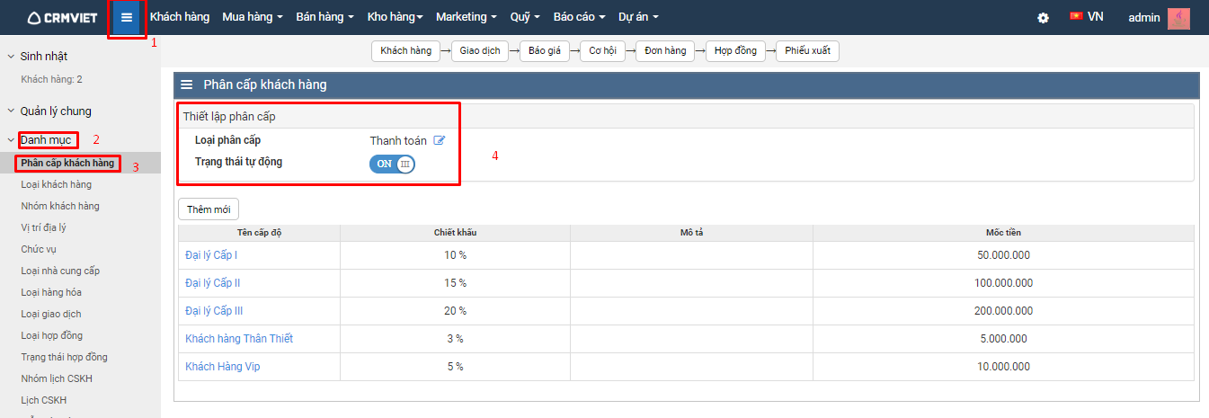Click the Hợp đồng workflow step button
The height and width of the screenshot is (418, 1209).
point(735,50)
